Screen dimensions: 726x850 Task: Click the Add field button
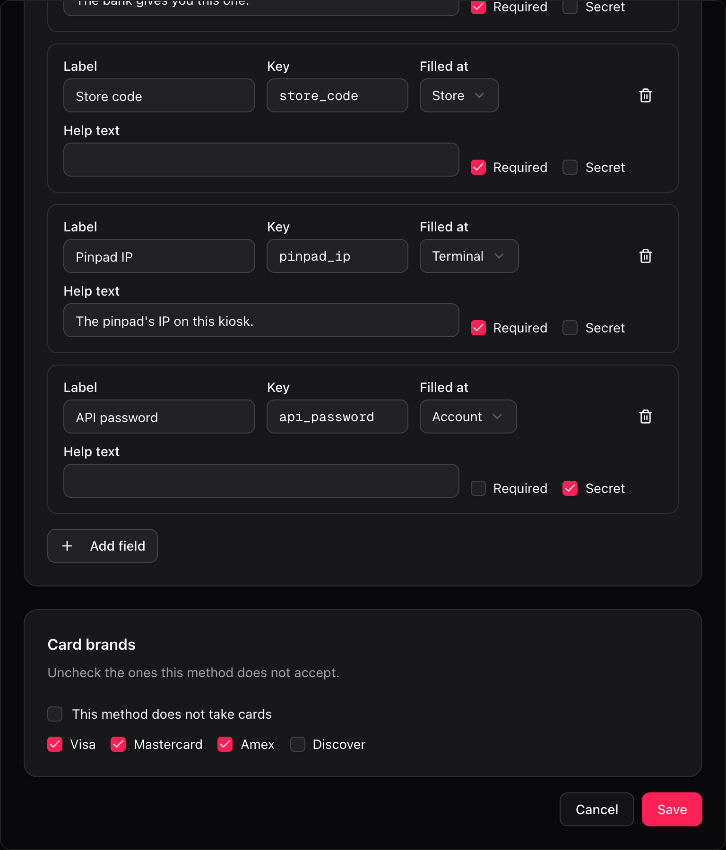pos(103,546)
